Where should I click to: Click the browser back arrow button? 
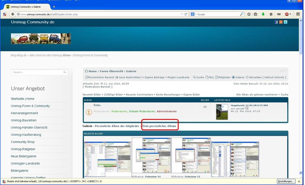click(13, 14)
